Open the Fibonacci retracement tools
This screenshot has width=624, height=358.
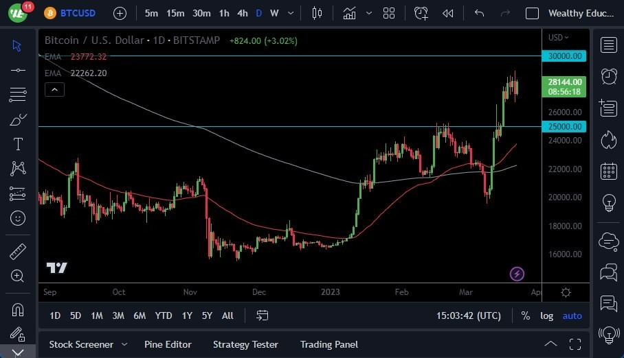tap(17, 95)
